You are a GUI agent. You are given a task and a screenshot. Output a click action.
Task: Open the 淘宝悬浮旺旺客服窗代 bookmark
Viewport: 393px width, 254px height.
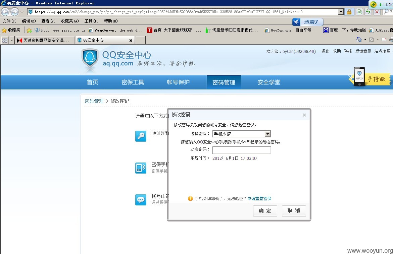click(x=232, y=30)
